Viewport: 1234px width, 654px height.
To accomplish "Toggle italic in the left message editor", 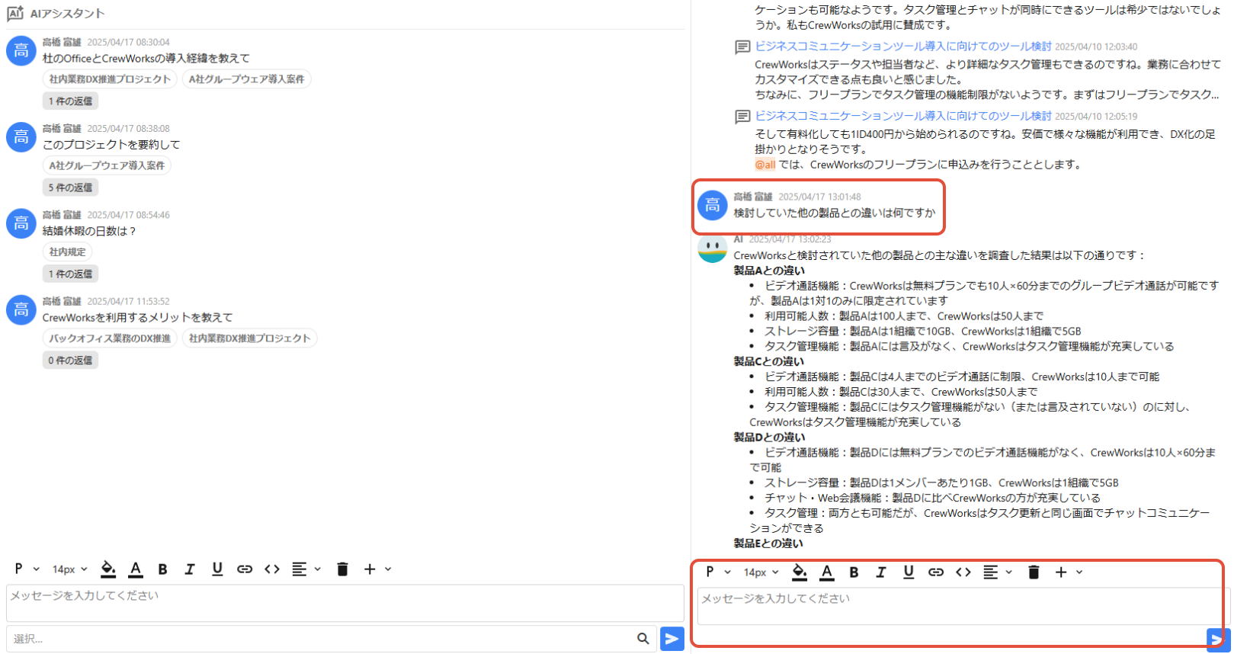I will [x=190, y=569].
